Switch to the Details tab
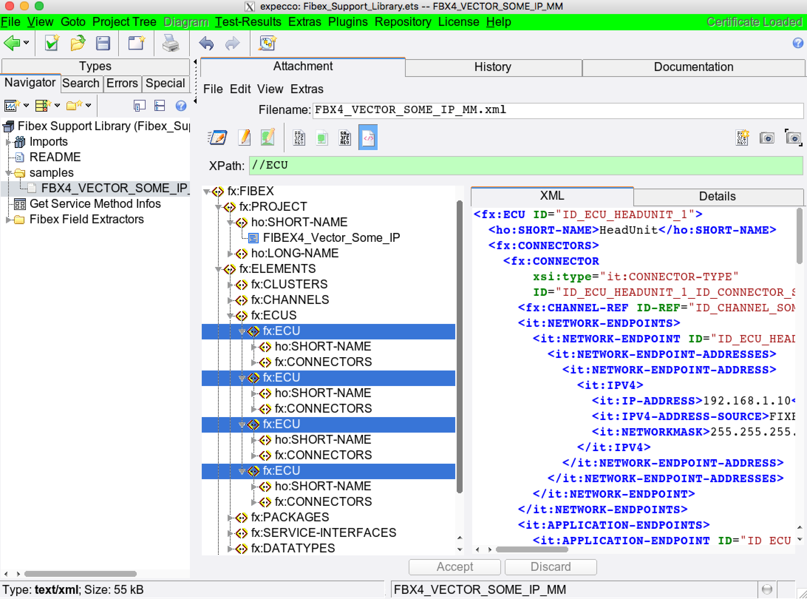The width and height of the screenshot is (807, 599). (717, 196)
